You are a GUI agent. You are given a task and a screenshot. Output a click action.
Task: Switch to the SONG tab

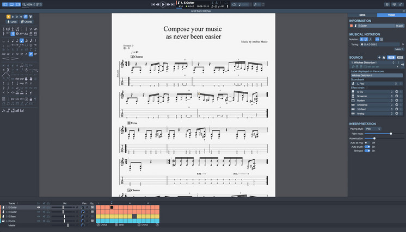[362, 15]
